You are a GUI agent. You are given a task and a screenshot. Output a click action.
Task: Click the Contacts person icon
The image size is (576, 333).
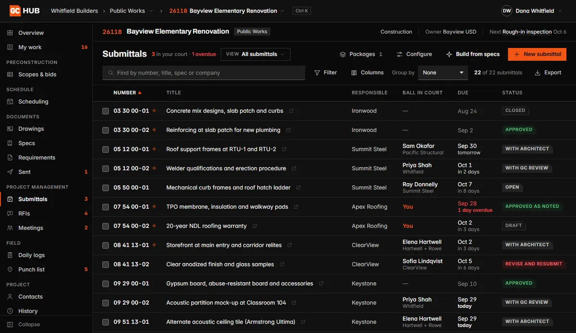tap(10, 297)
